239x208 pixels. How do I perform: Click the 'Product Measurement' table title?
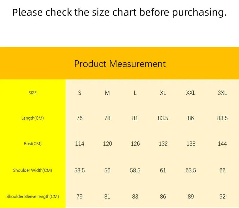120,64
